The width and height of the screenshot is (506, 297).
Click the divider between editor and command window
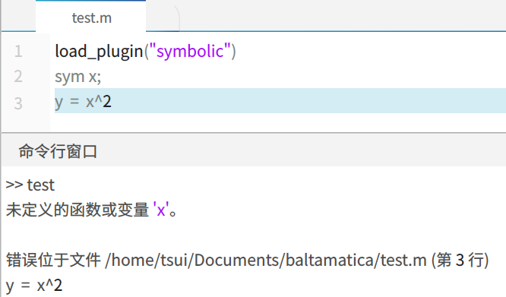pos(254,132)
